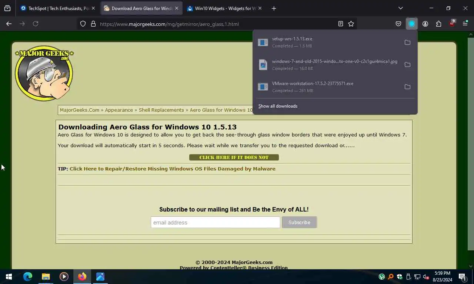
Task: Click the Subscribe button
Action: pos(299,222)
